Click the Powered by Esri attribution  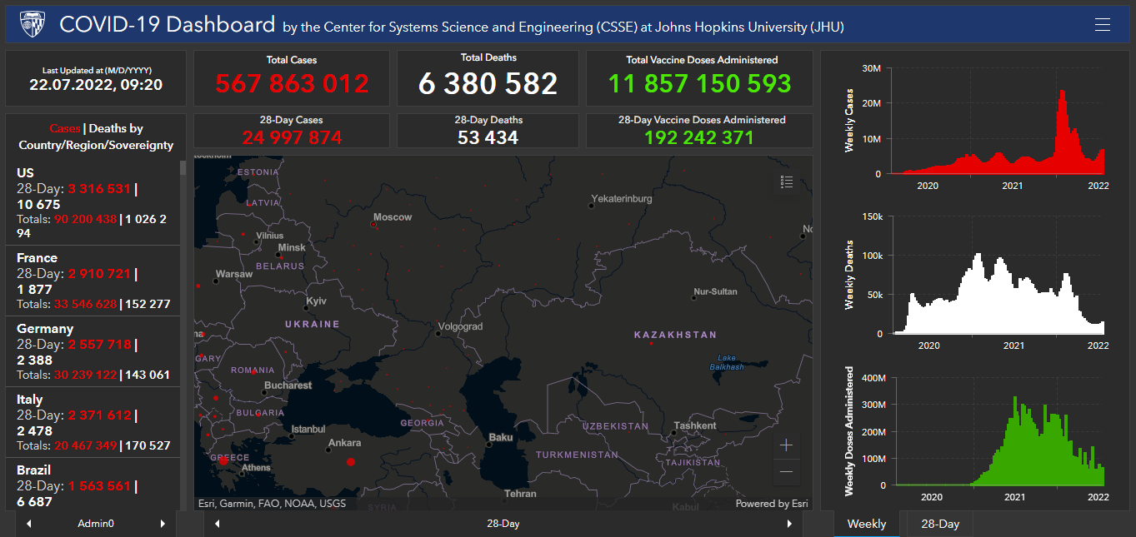click(771, 504)
